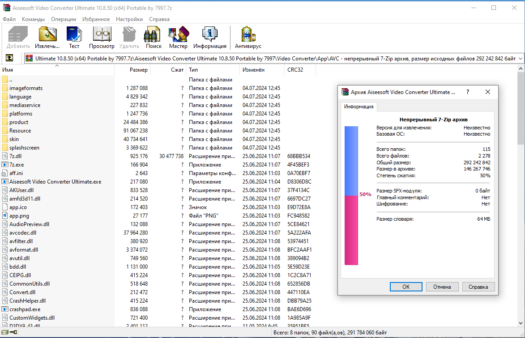The width and height of the screenshot is (525, 338).
Task: Select the splashscreen folder row
Action: pyautogui.click(x=158, y=148)
